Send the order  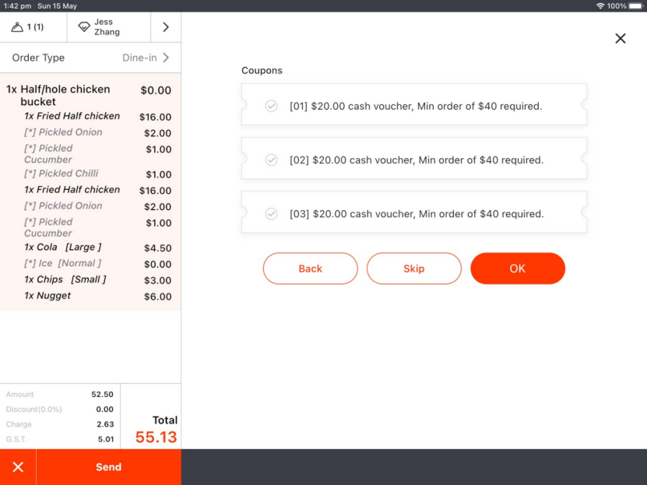coord(108,467)
